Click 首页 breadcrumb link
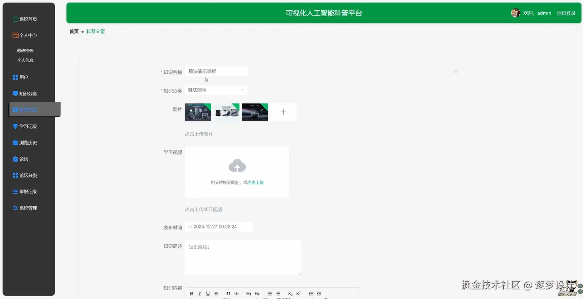This screenshot has height=299, width=583. pos(74,31)
